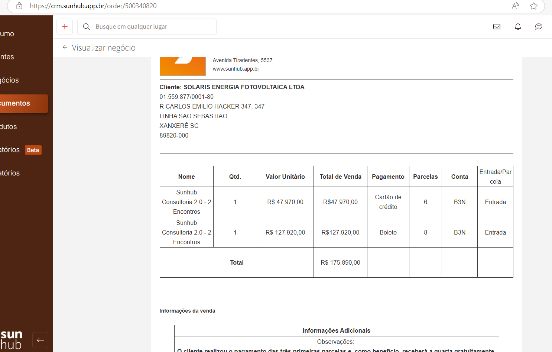
Task: Open the chat bubble messages icon
Action: coord(538,27)
